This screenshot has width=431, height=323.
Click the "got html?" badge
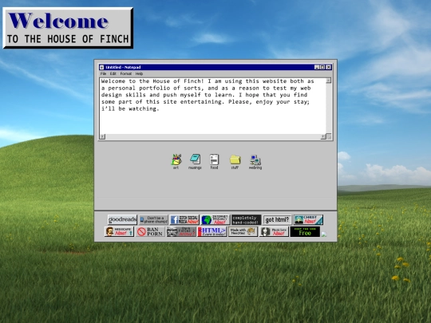pyautogui.click(x=277, y=220)
